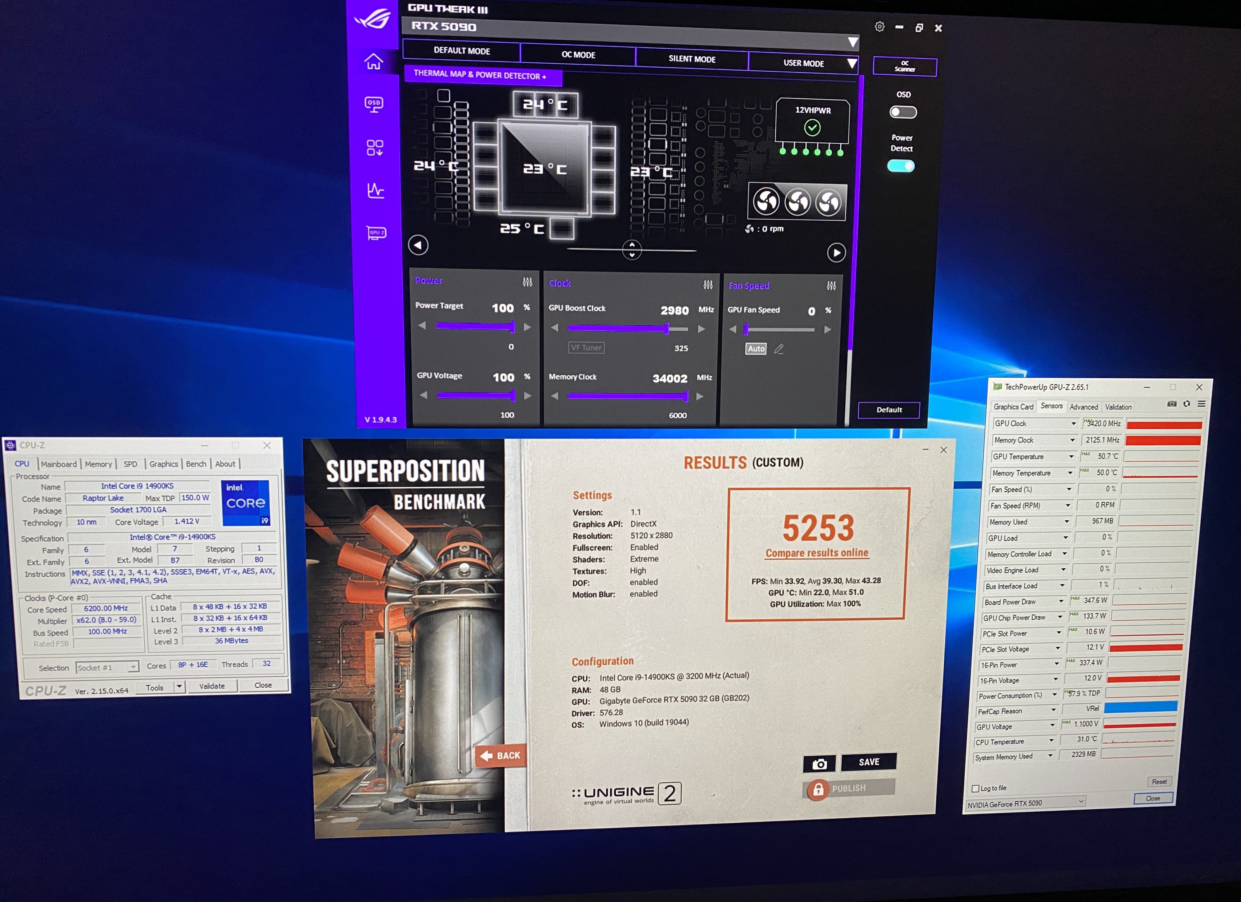
Task: Turn off the Power Detect toggle
Action: coord(901,166)
